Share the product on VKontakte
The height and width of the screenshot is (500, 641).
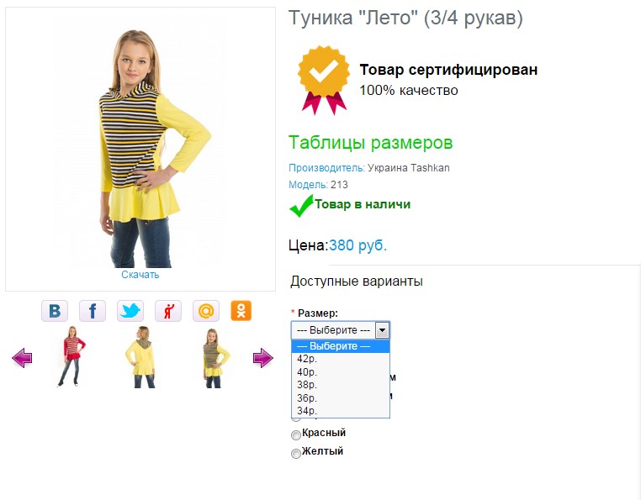click(x=55, y=311)
